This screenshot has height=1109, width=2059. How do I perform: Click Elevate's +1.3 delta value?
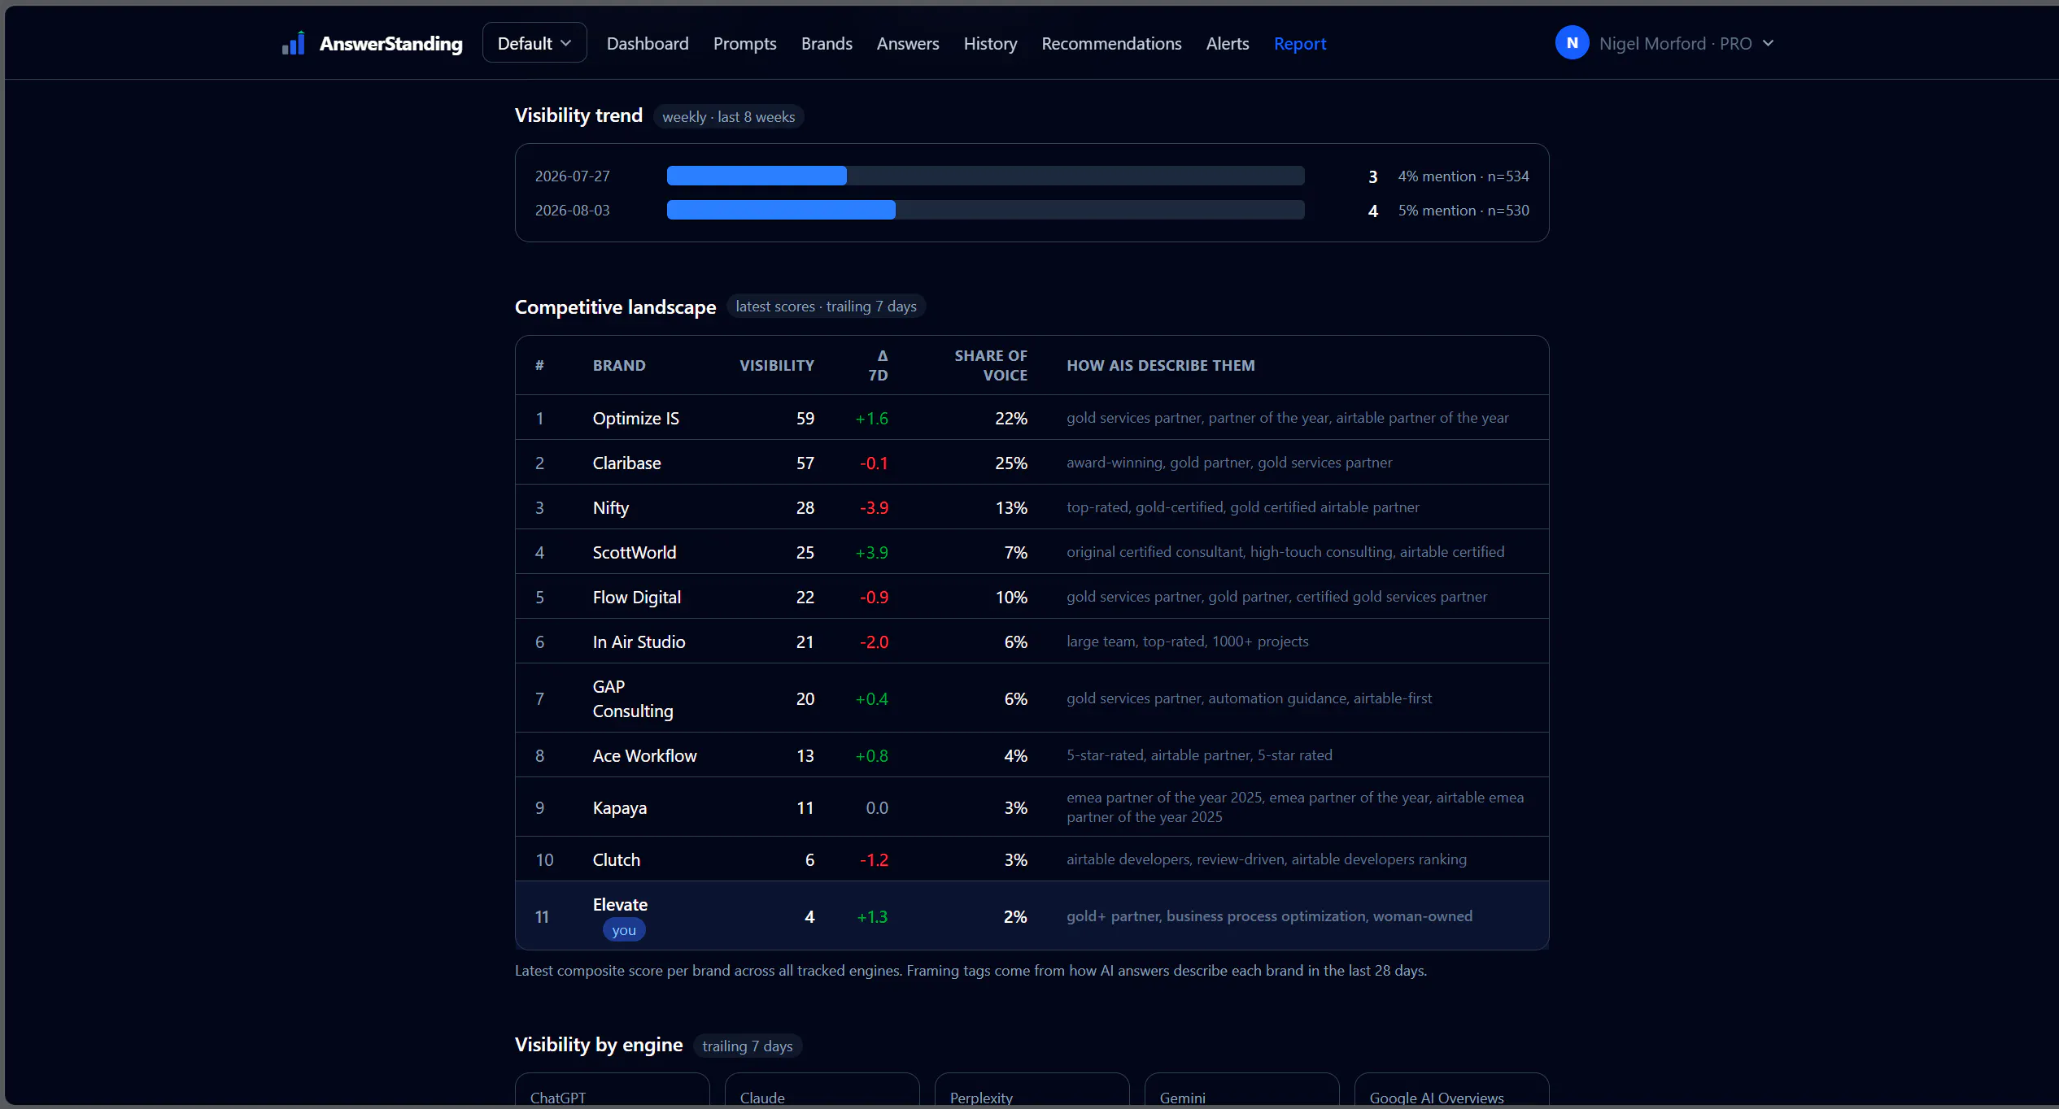pos(872,916)
